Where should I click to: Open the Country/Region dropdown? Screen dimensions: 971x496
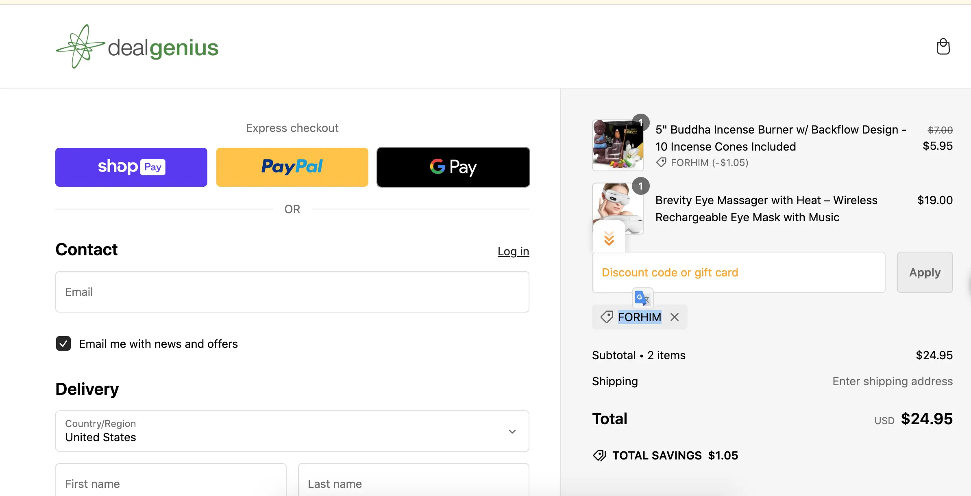[292, 431]
